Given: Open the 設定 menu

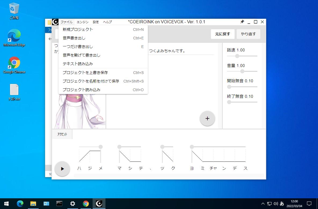Looking at the screenshot, I should click(96, 22).
